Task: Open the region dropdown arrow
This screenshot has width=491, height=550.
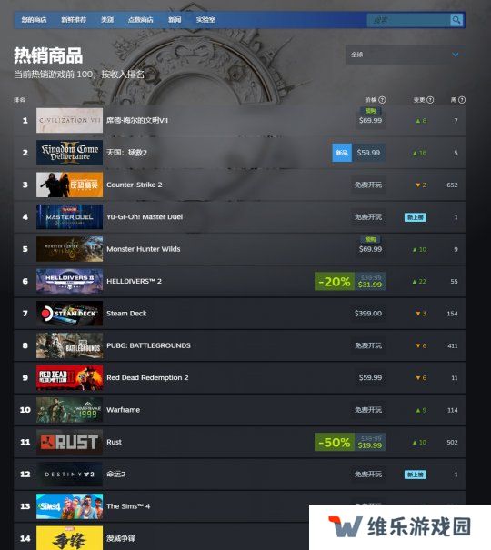Action: pos(456,55)
